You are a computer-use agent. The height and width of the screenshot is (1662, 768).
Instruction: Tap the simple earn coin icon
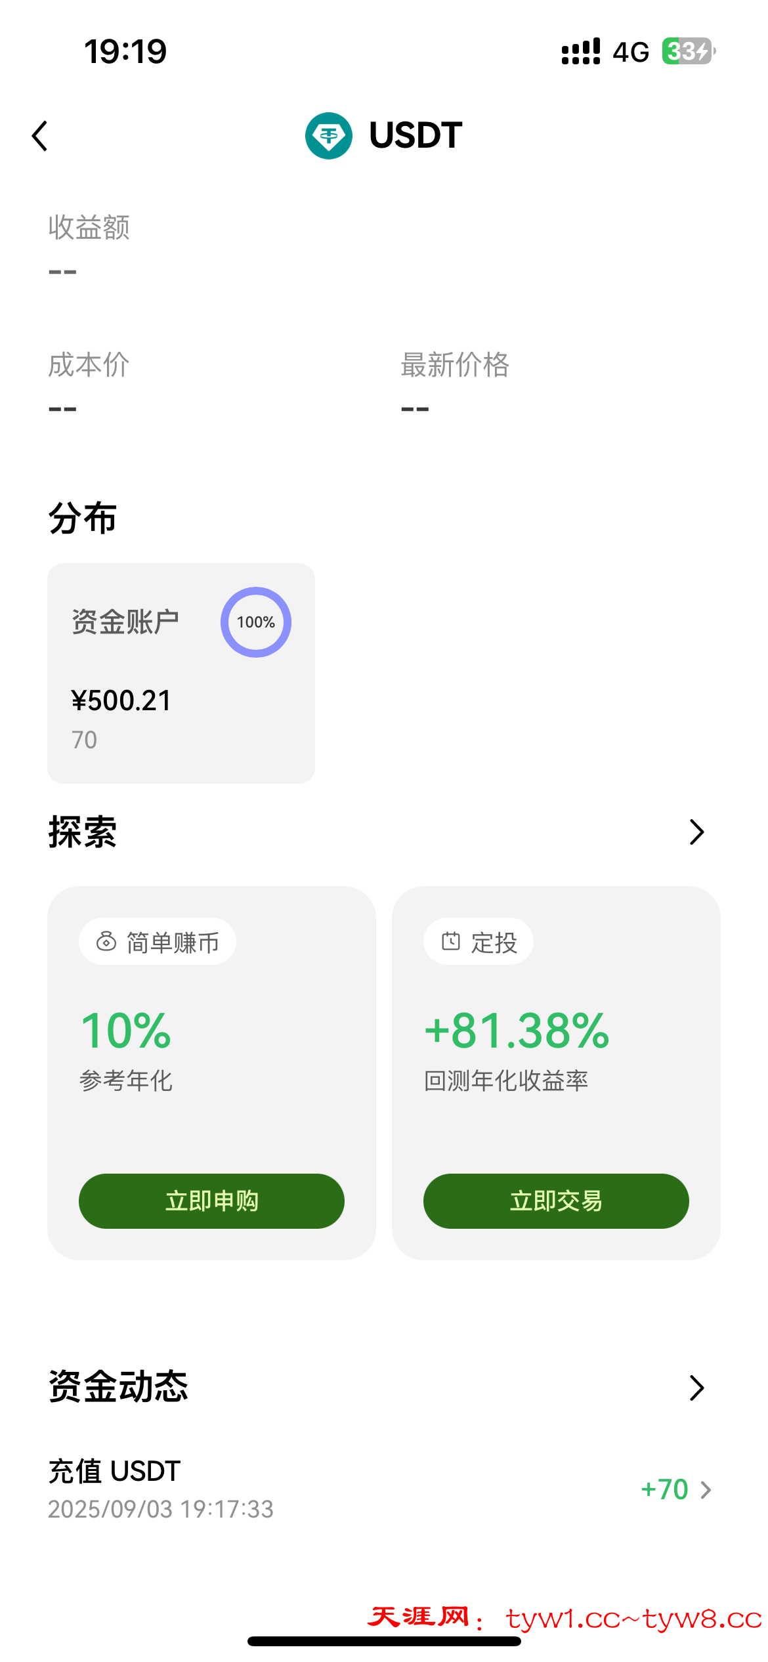[x=106, y=942]
